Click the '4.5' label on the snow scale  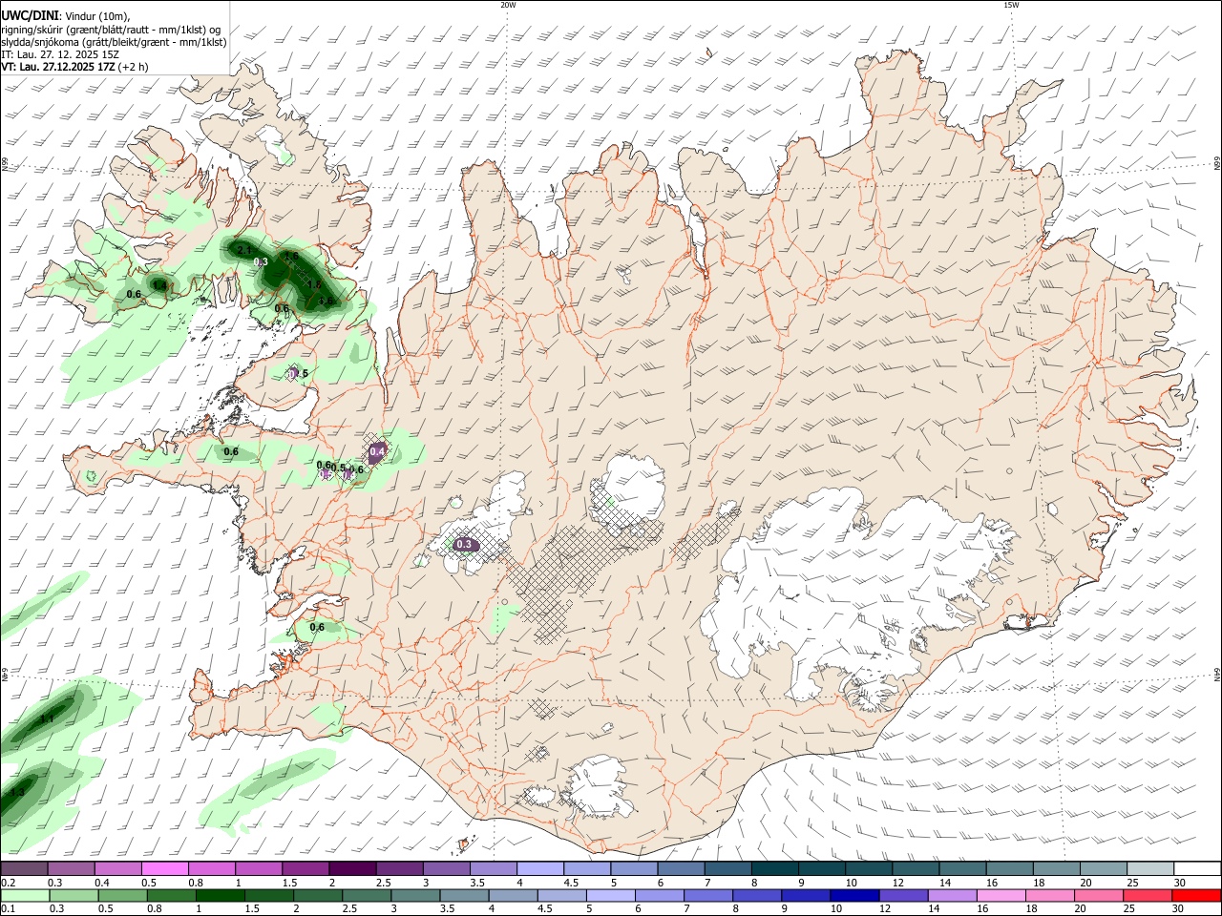pos(571,883)
